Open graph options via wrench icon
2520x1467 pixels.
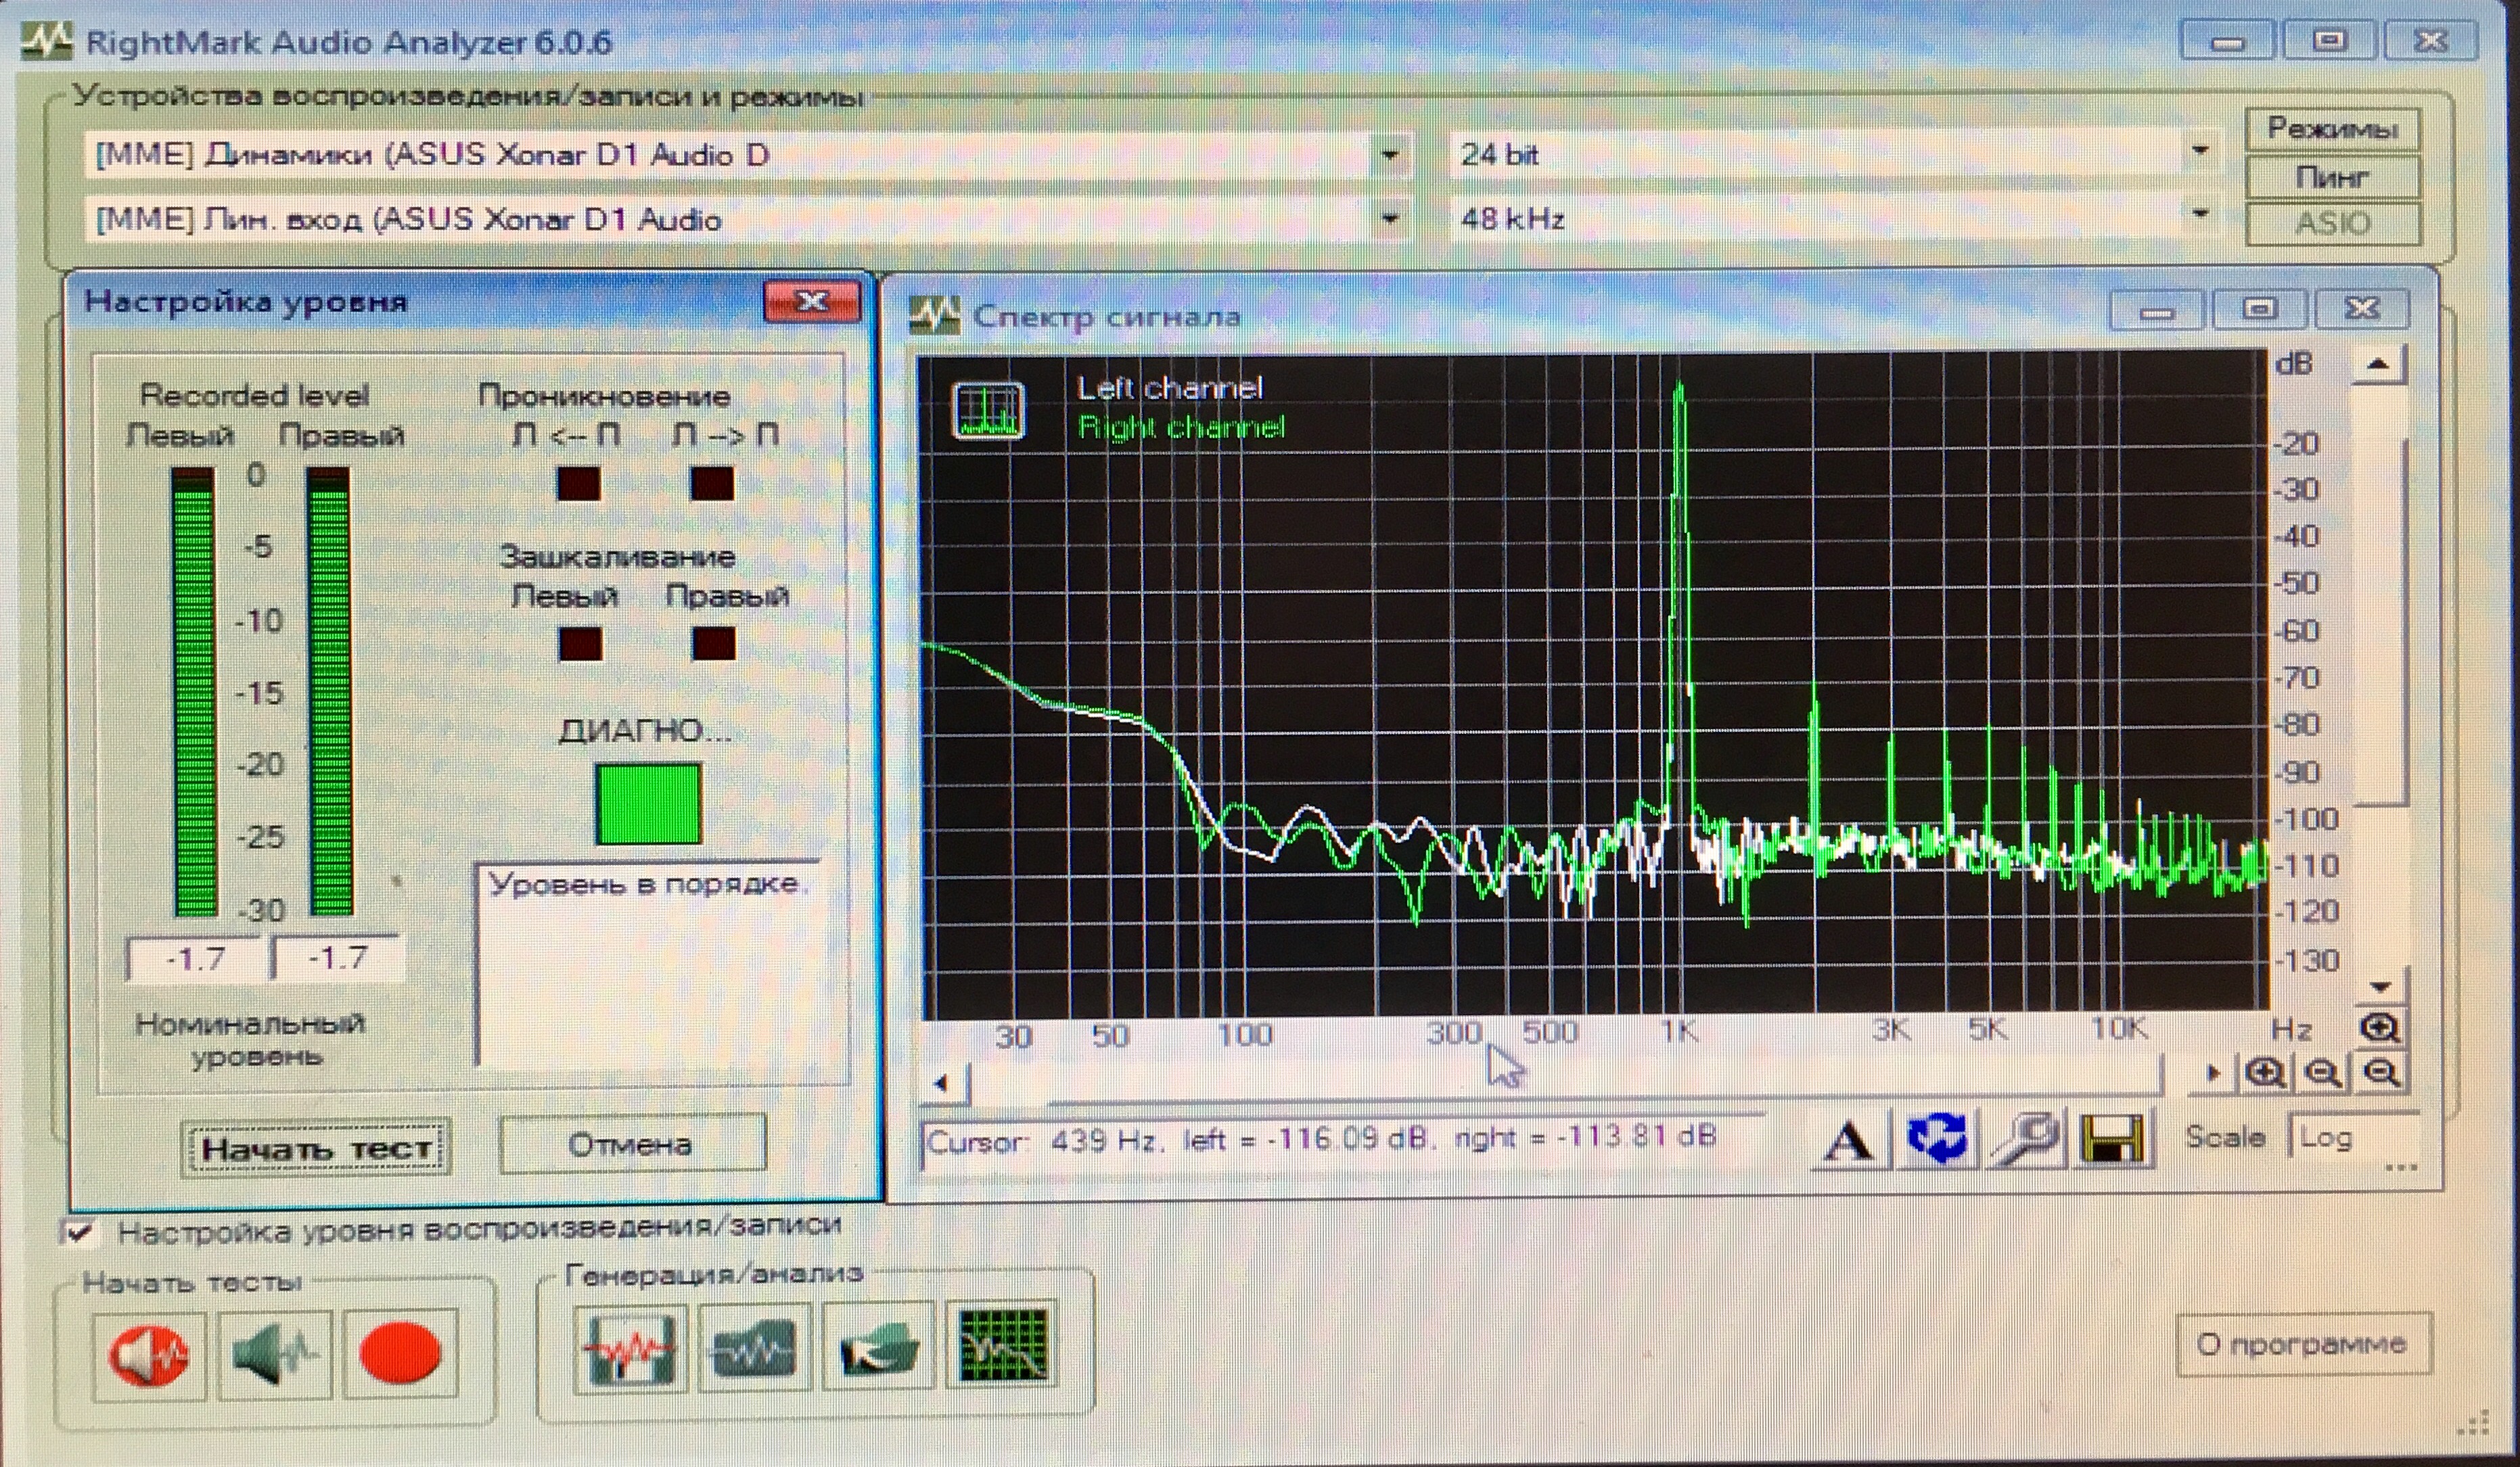point(2024,1140)
